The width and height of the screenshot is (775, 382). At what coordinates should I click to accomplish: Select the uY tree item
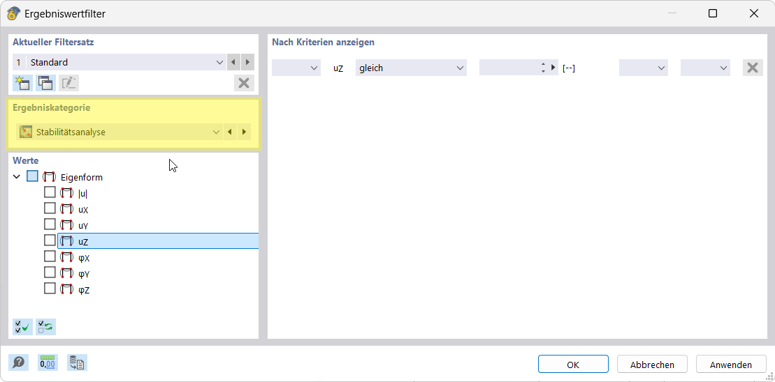pos(83,225)
